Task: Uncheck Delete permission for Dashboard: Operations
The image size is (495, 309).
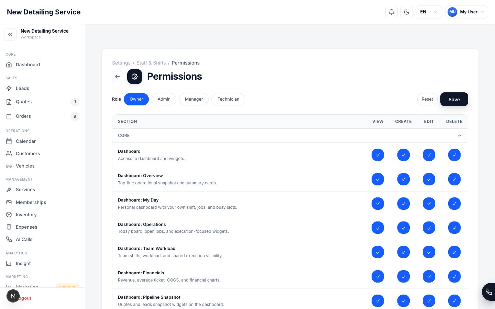Action: (454, 228)
